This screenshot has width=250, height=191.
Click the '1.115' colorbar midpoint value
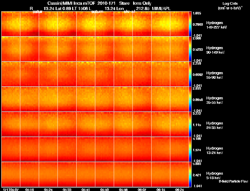[197, 125]
